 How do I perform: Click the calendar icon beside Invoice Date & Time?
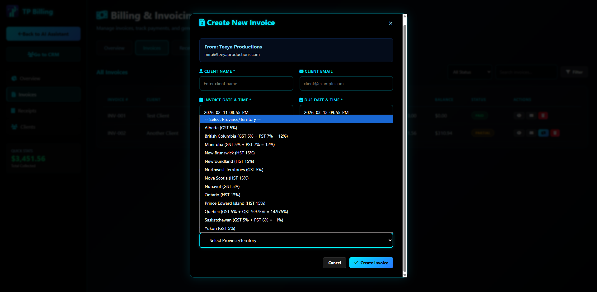pyautogui.click(x=201, y=100)
